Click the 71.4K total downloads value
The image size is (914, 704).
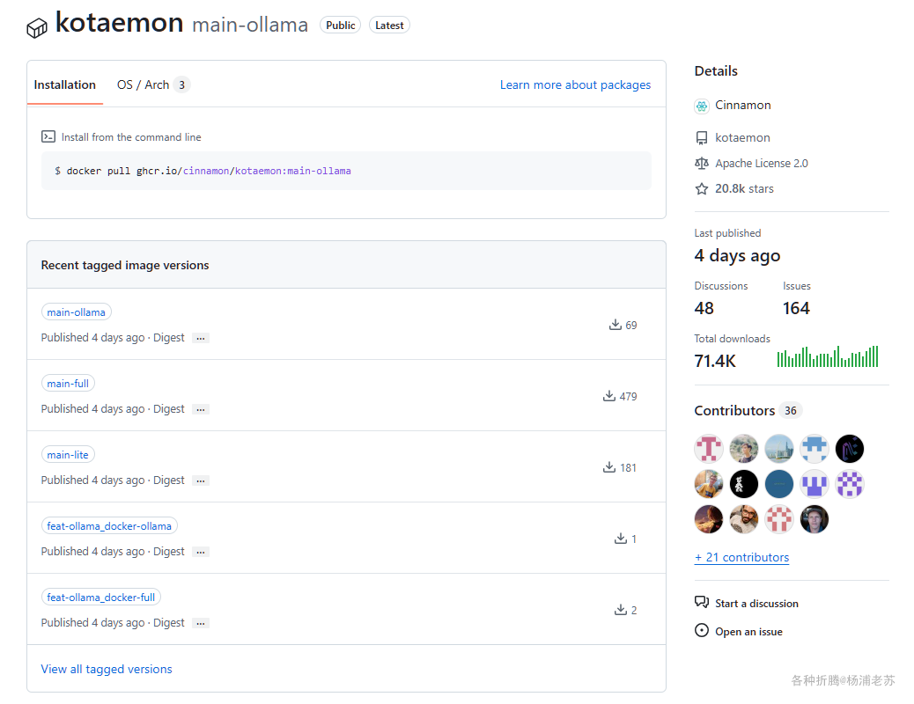(x=715, y=362)
